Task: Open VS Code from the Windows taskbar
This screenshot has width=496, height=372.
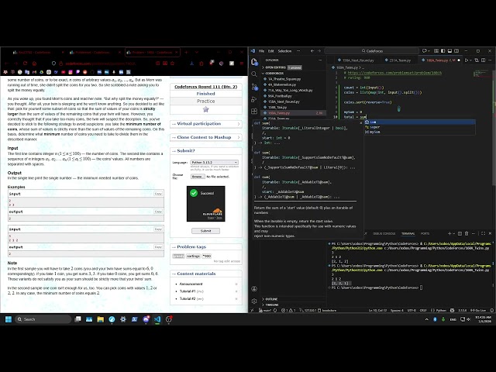Action: pos(157,319)
